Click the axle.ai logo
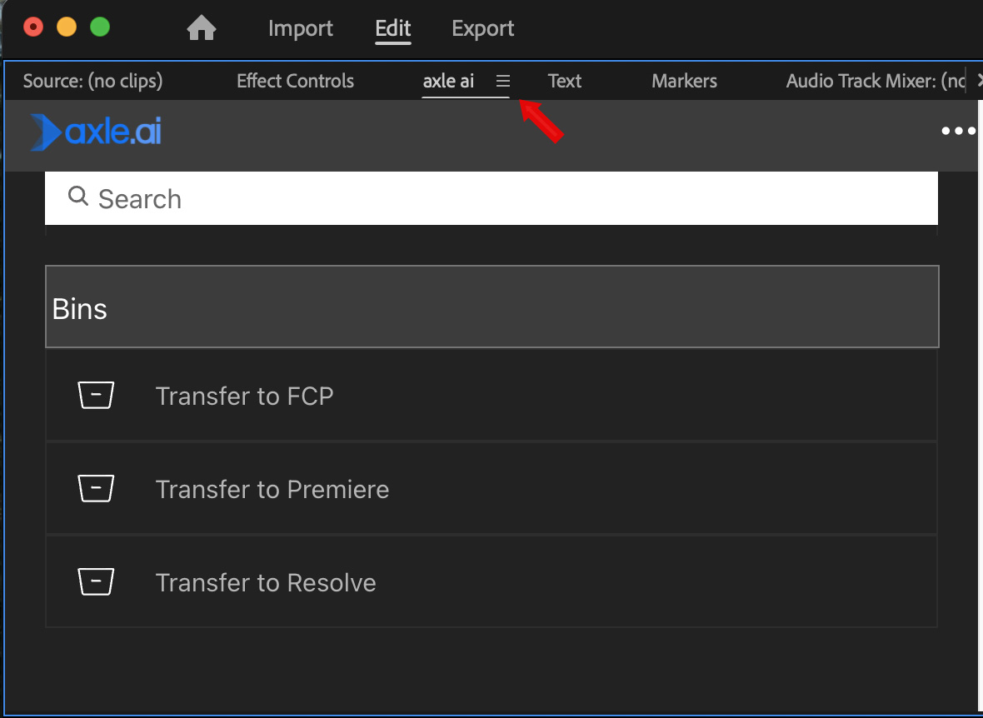The height and width of the screenshot is (718, 983). [96, 132]
